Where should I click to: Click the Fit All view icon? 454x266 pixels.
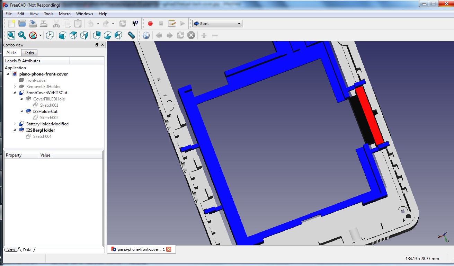pos(11,35)
